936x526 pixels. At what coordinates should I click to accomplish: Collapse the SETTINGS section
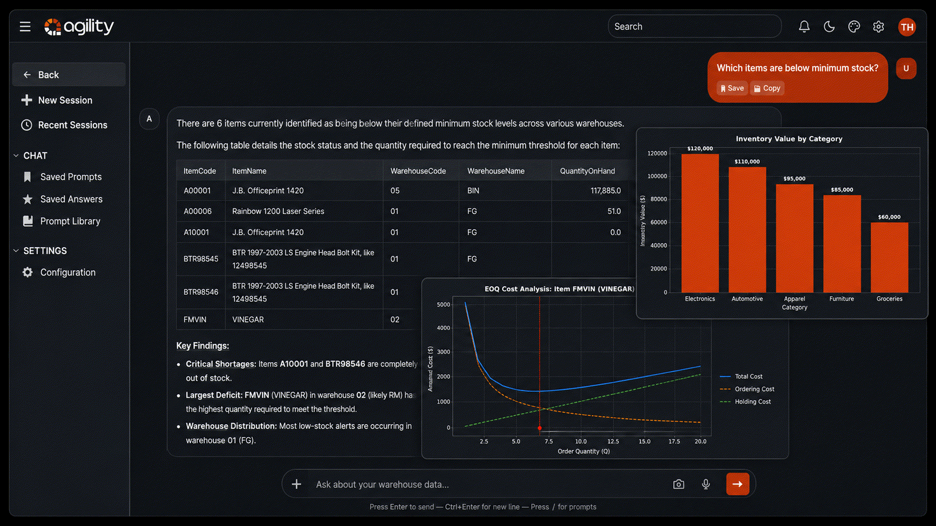click(40, 251)
